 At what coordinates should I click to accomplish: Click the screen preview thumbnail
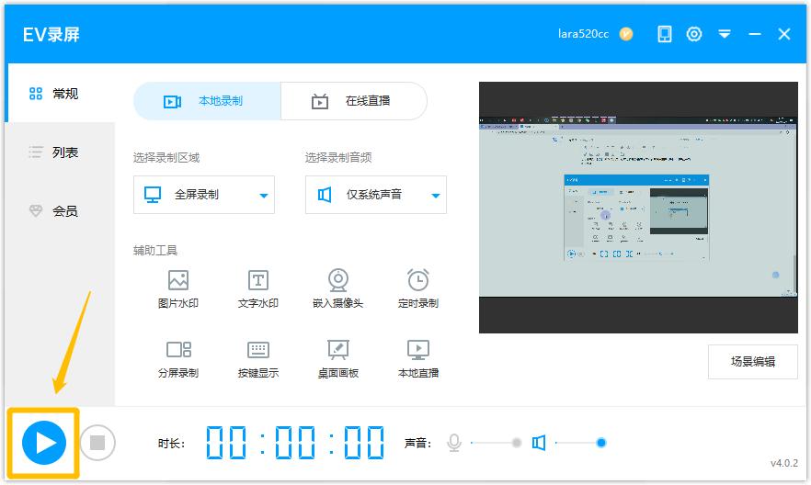point(637,208)
